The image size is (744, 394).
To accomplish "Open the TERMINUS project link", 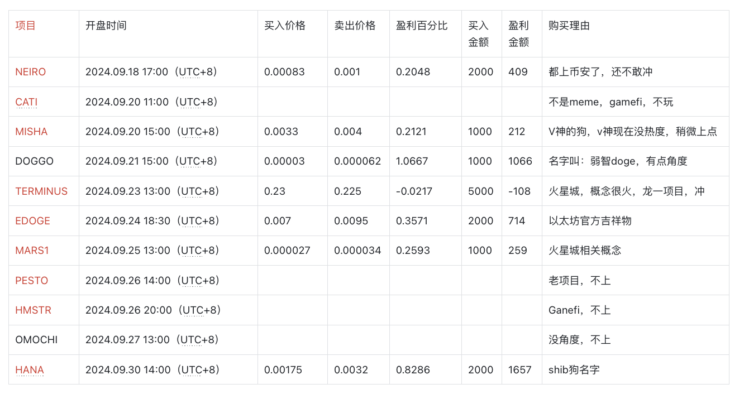I will pyautogui.click(x=41, y=191).
